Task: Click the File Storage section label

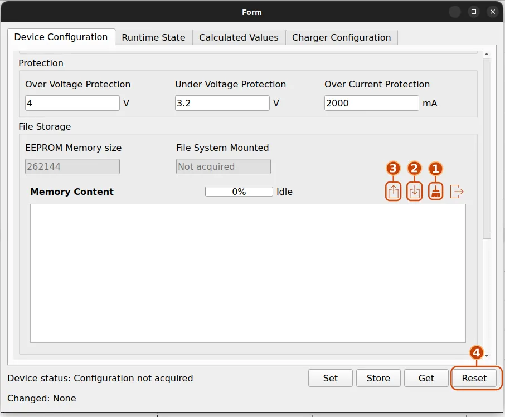Action: 45,126
